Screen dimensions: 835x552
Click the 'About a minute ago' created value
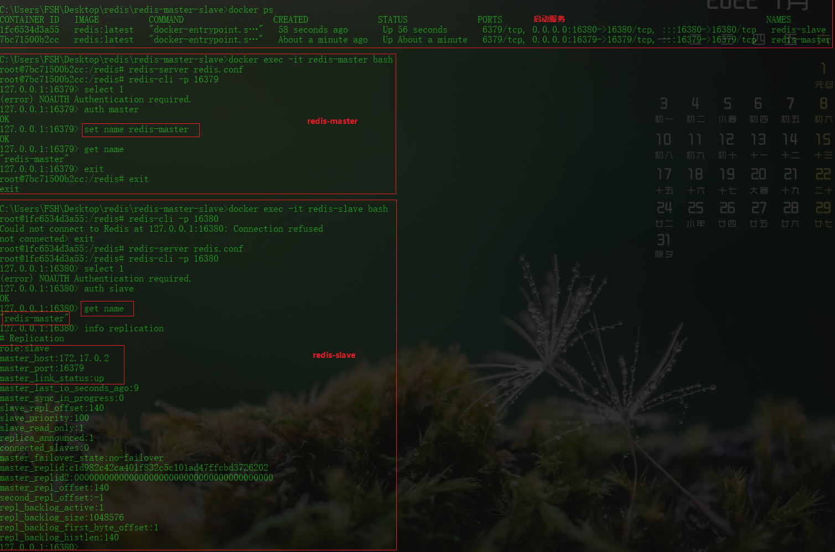pos(323,39)
